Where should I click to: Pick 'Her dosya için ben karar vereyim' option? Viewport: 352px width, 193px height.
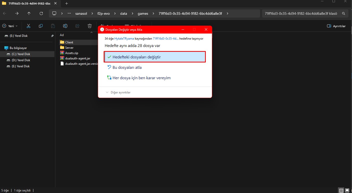point(142,78)
